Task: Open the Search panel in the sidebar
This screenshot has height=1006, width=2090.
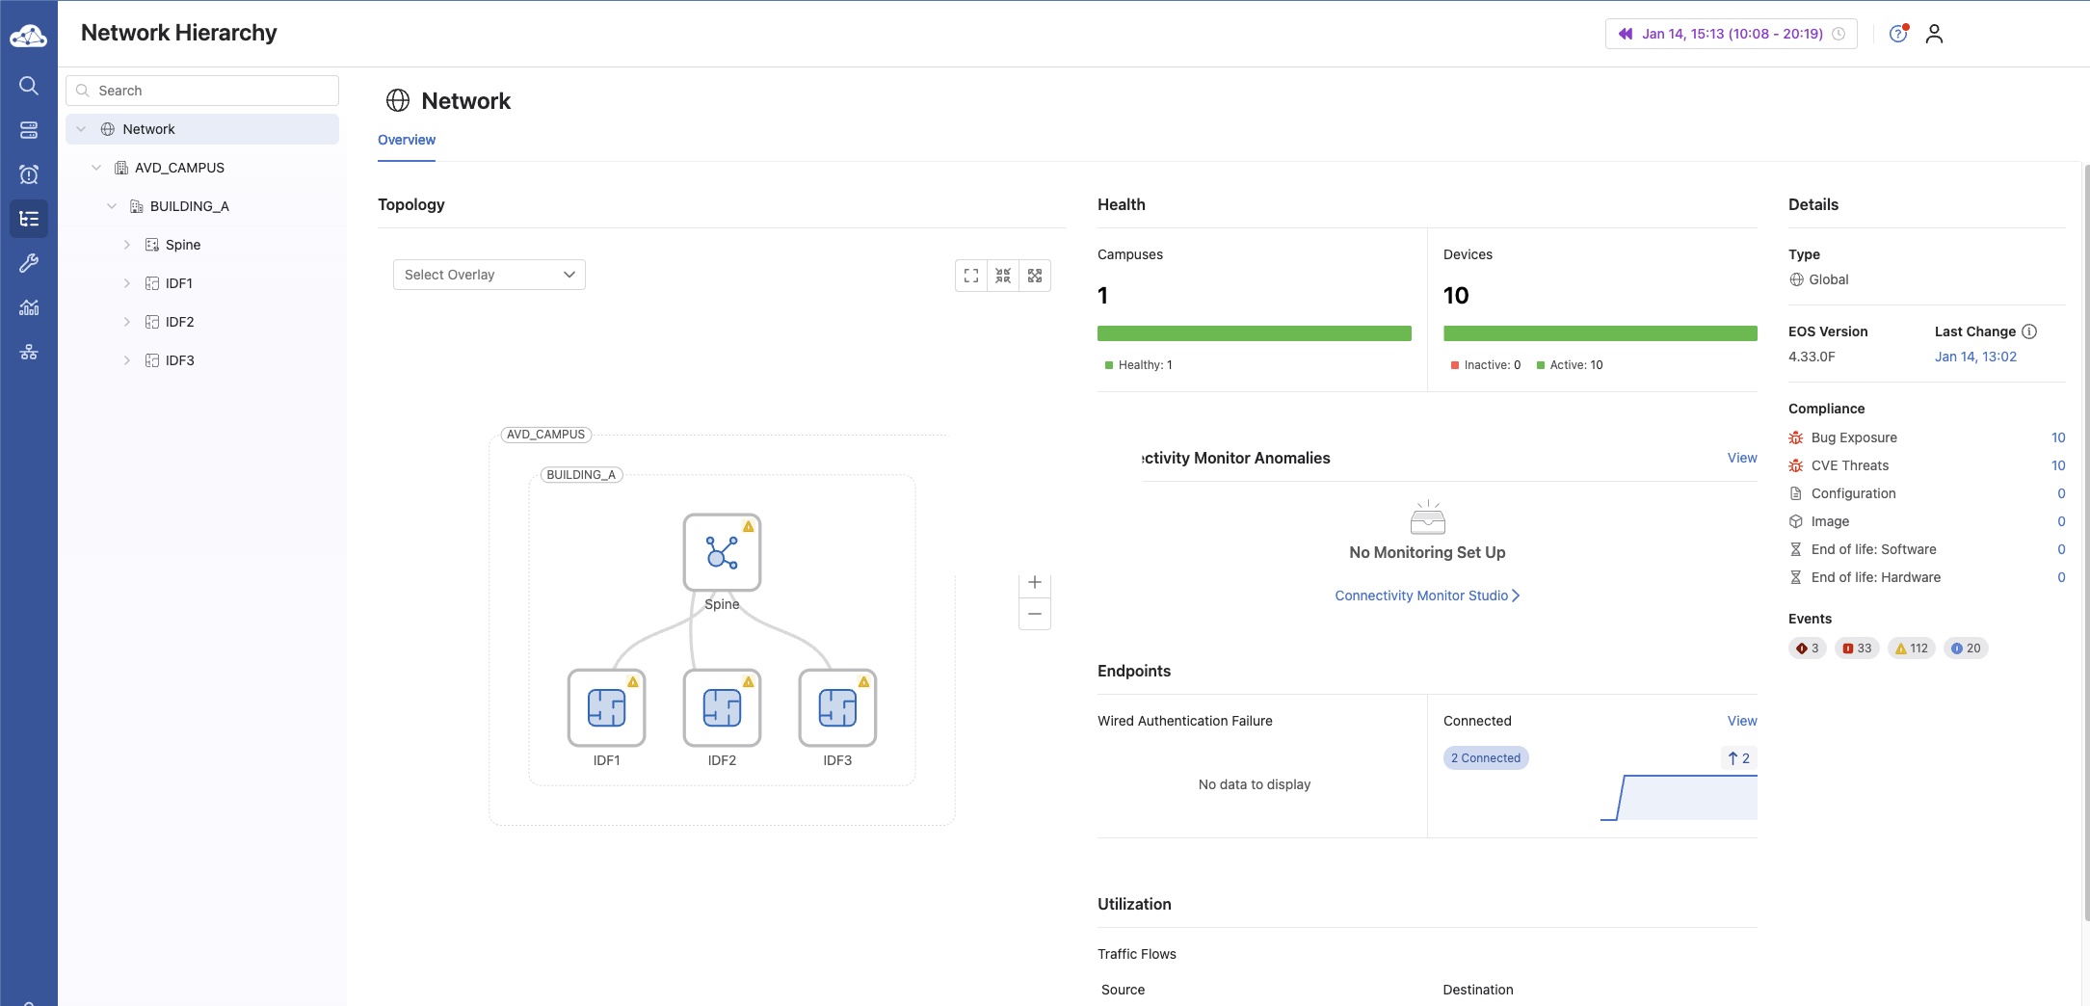Action: click(29, 86)
